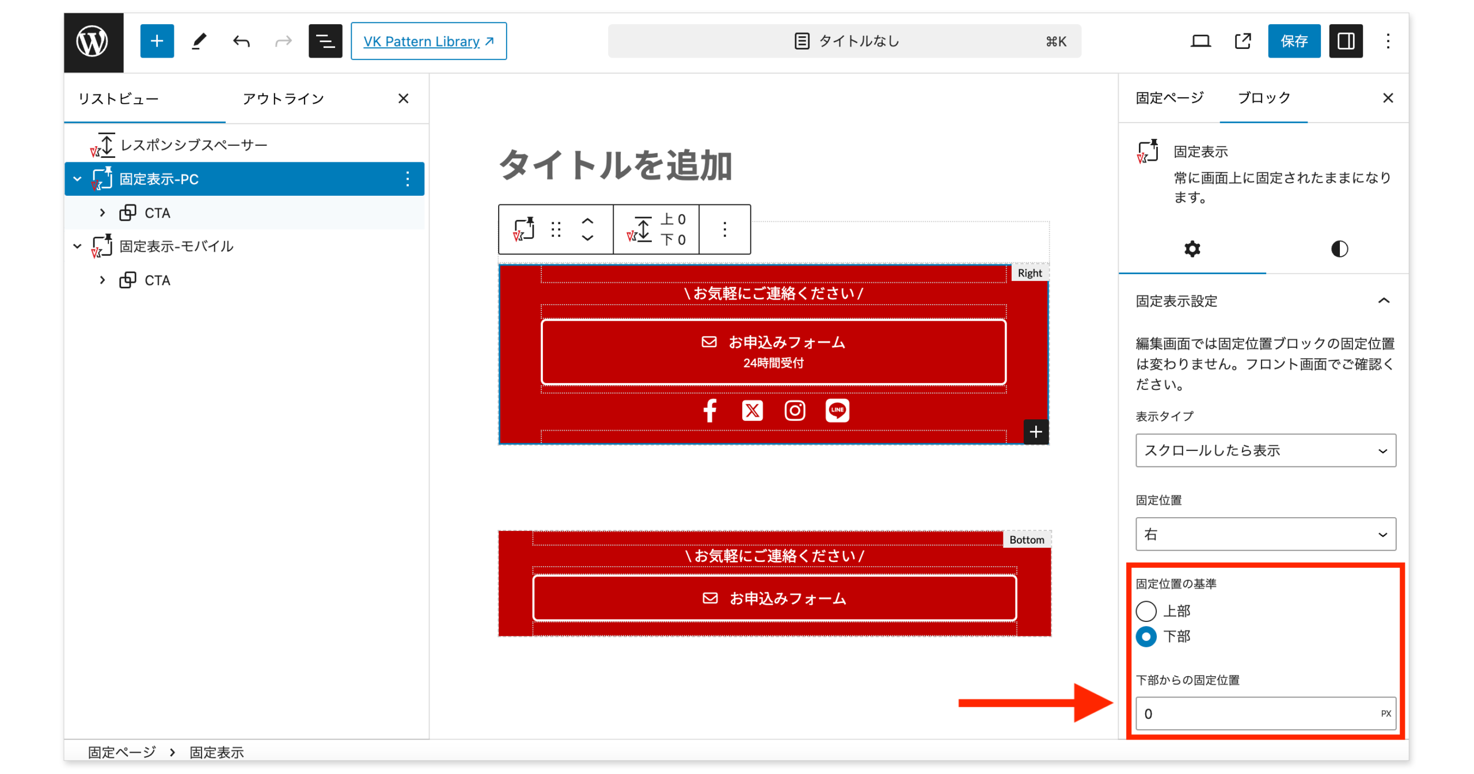Image resolution: width=1474 pixels, height=774 pixels.
Task: Click the Undo arrow icon
Action: 241,41
